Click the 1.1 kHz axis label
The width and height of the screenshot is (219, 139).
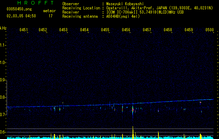(x=3, y=45)
